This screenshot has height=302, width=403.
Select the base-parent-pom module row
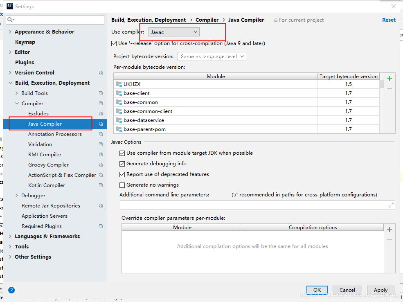click(246, 129)
